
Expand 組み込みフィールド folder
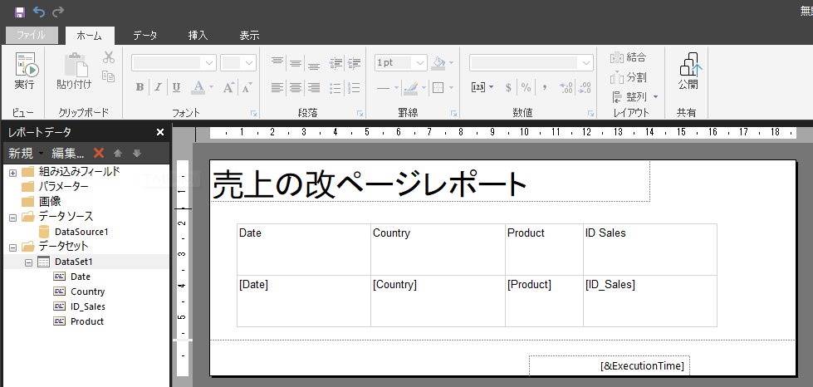12,172
